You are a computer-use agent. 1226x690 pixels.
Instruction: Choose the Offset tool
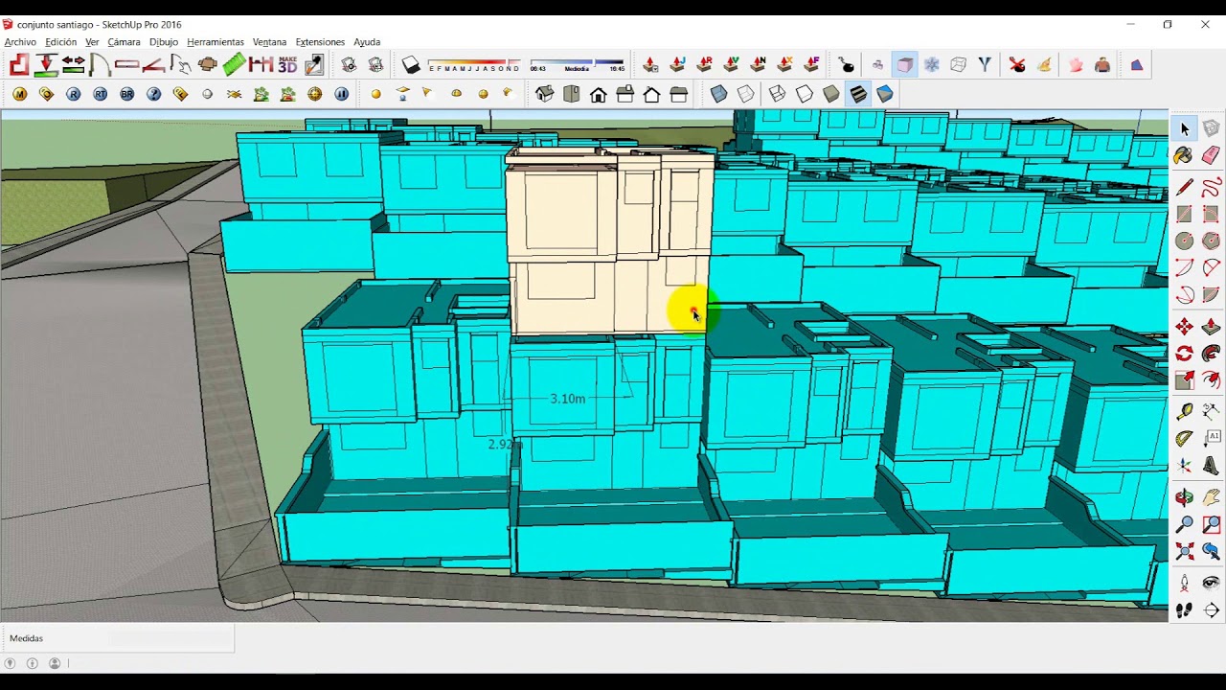coord(1212,380)
